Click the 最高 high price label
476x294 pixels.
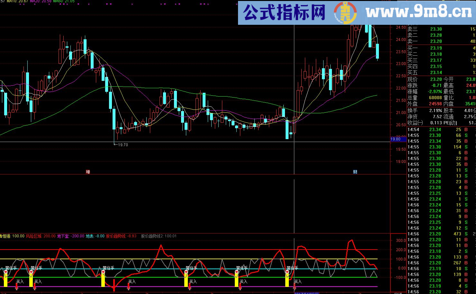448,85
